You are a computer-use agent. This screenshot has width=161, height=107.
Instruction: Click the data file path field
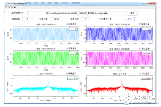pyautogui.click(x=77, y=13)
